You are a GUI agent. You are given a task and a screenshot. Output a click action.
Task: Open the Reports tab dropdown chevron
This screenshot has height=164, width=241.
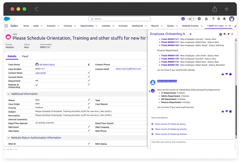162,26
